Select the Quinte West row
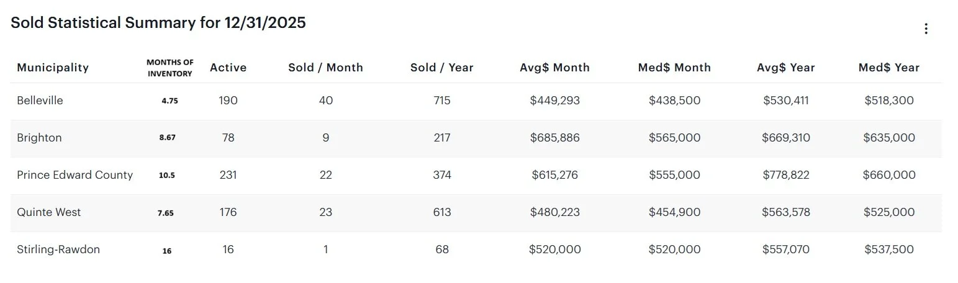This screenshot has width=958, height=283. [48, 212]
